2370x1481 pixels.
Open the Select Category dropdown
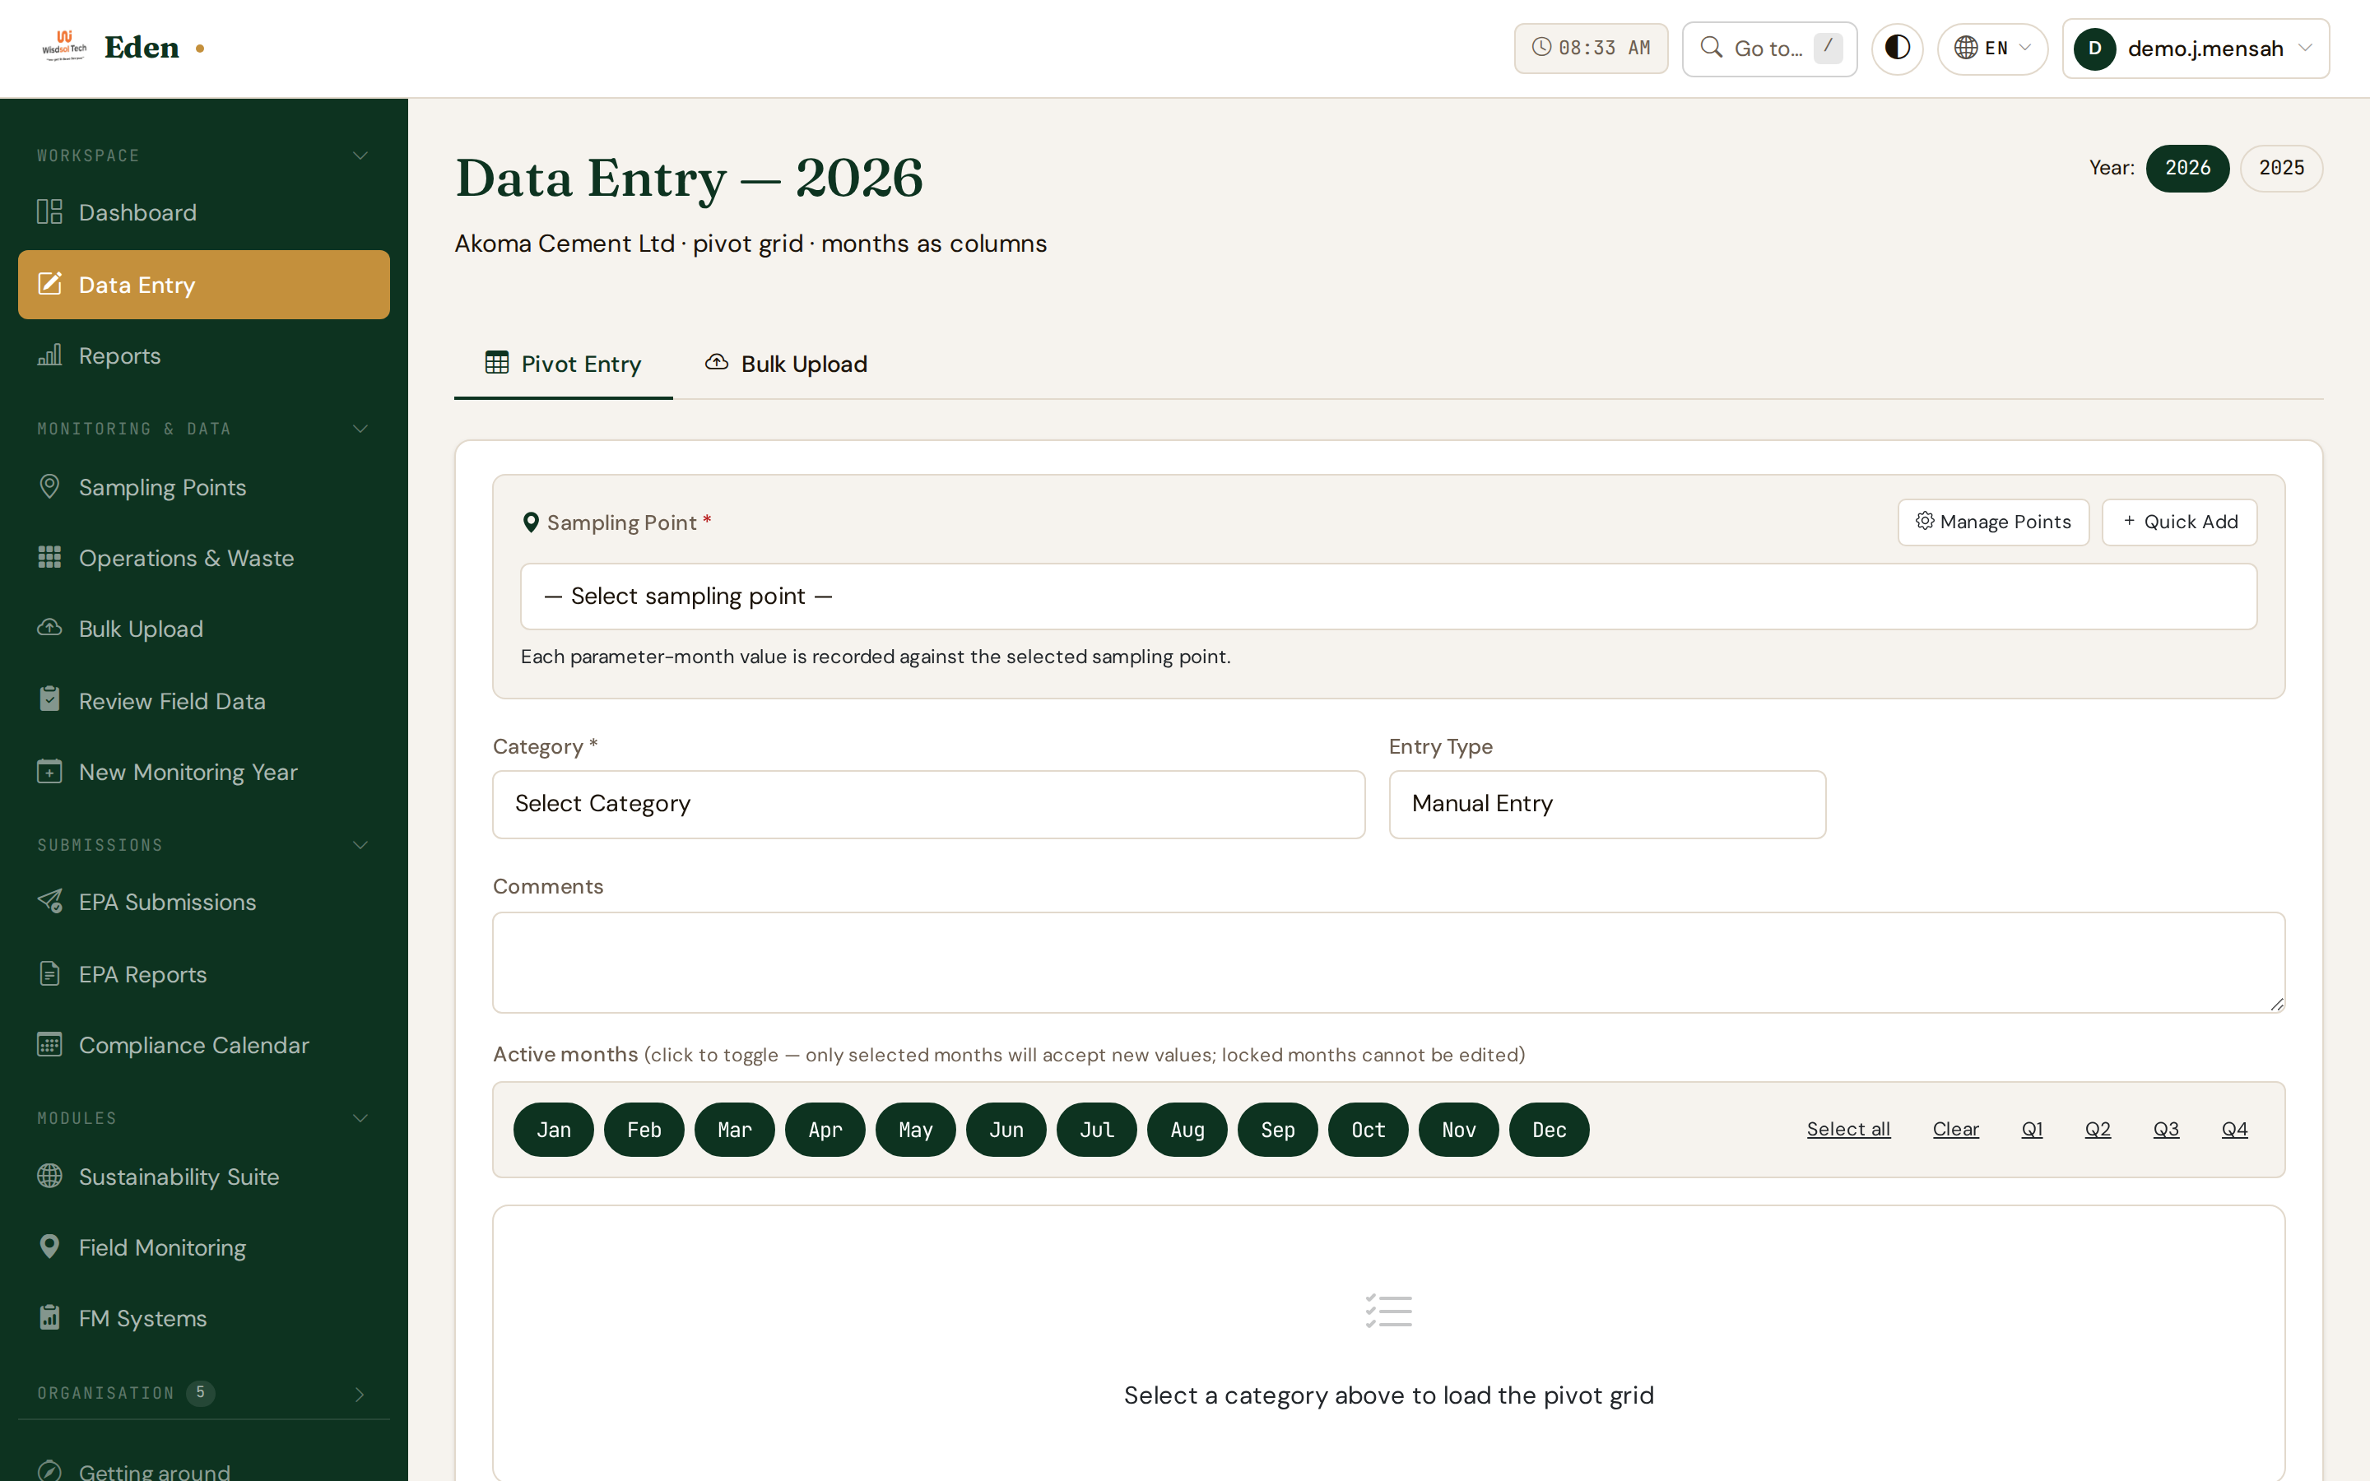(x=928, y=804)
